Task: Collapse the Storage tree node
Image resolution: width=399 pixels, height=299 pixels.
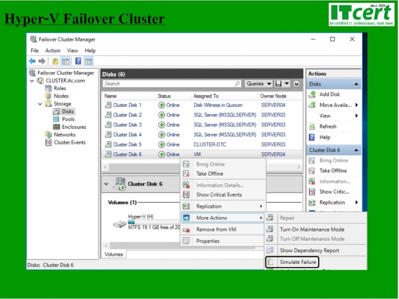Action: [x=40, y=104]
